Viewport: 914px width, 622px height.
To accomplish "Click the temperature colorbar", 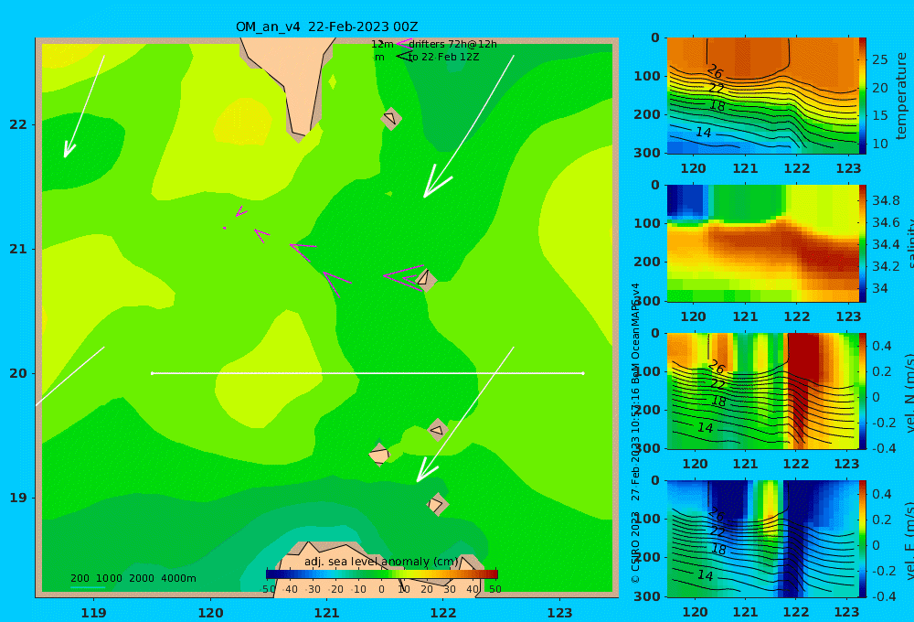I will [x=863, y=96].
